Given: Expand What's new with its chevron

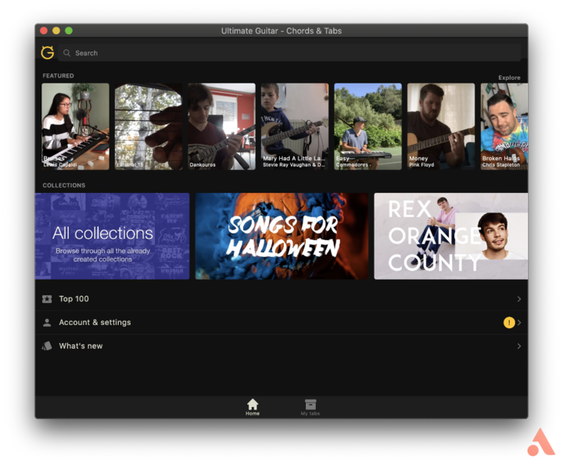Looking at the screenshot, I should pos(519,346).
